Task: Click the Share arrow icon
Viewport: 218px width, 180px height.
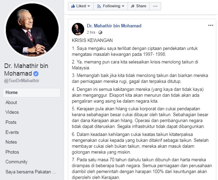Action: (x=133, y=6)
